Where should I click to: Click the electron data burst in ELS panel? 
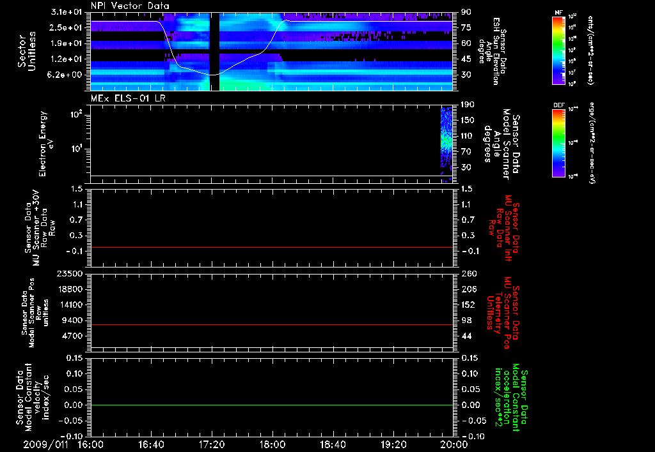point(446,144)
